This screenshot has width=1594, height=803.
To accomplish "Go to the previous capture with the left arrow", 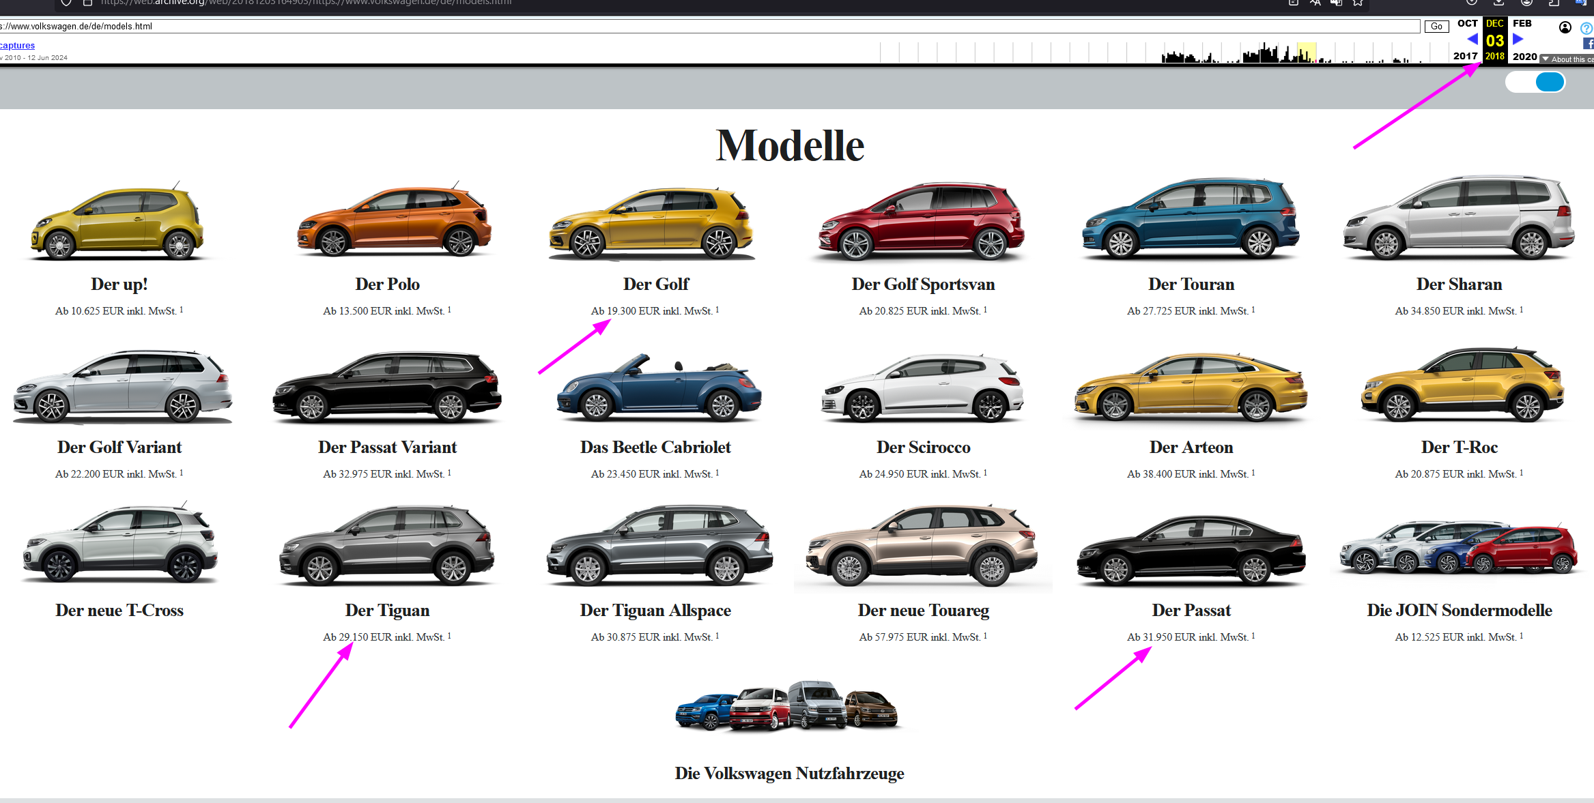I will click(1472, 40).
